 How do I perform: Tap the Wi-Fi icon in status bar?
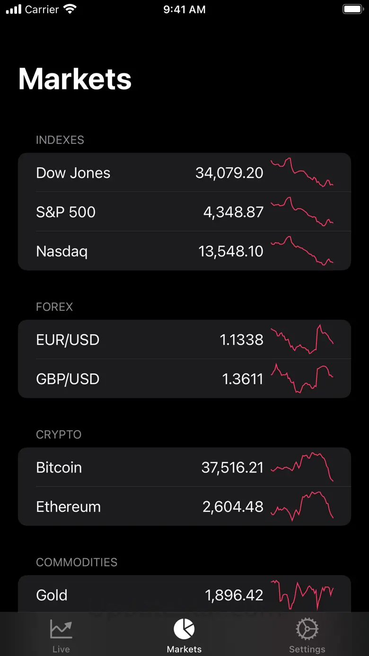[x=70, y=9]
